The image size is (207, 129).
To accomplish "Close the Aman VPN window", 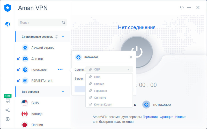I will click(x=198, y=8).
